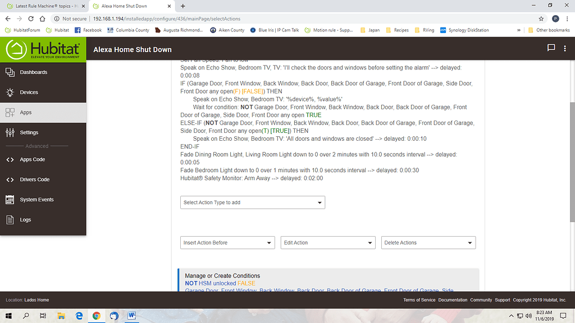Click the Hubitat logo in the header

[43, 49]
